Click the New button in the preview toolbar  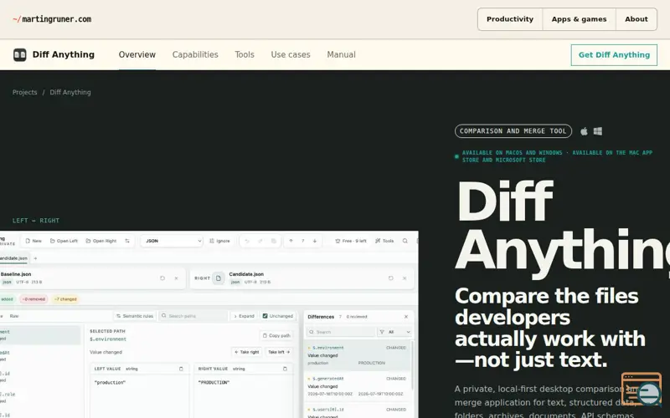[x=33, y=241]
